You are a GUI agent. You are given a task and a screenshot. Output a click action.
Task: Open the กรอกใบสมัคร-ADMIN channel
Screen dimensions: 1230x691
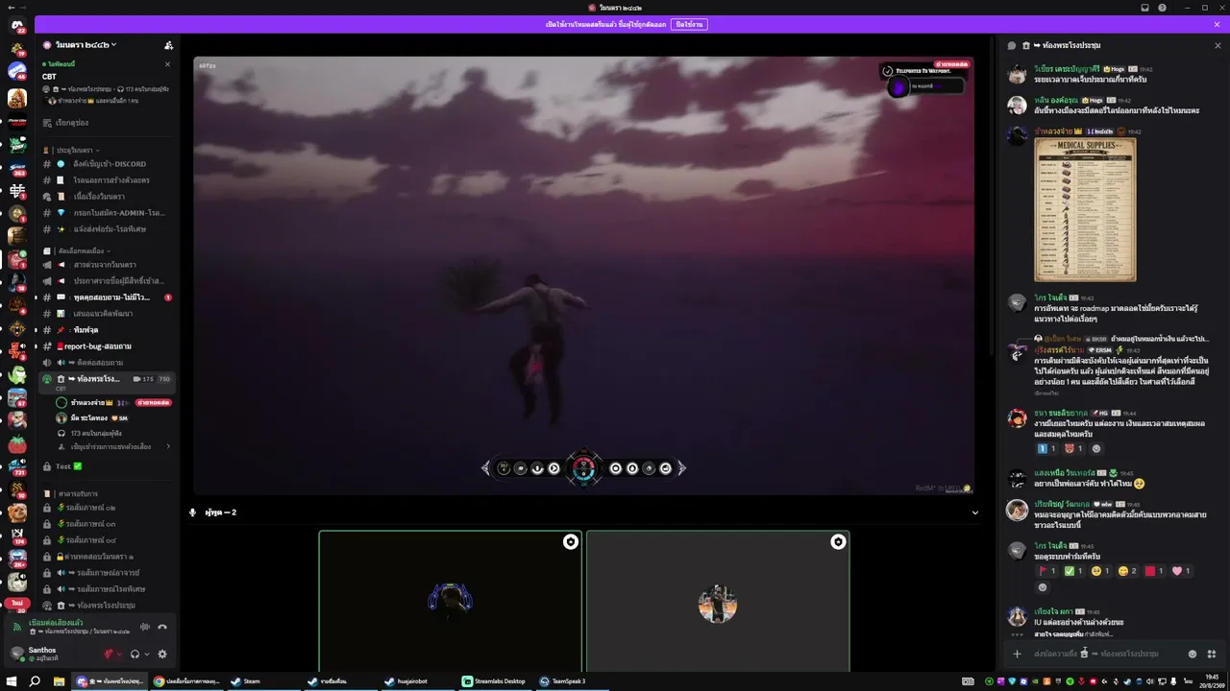[107, 213]
